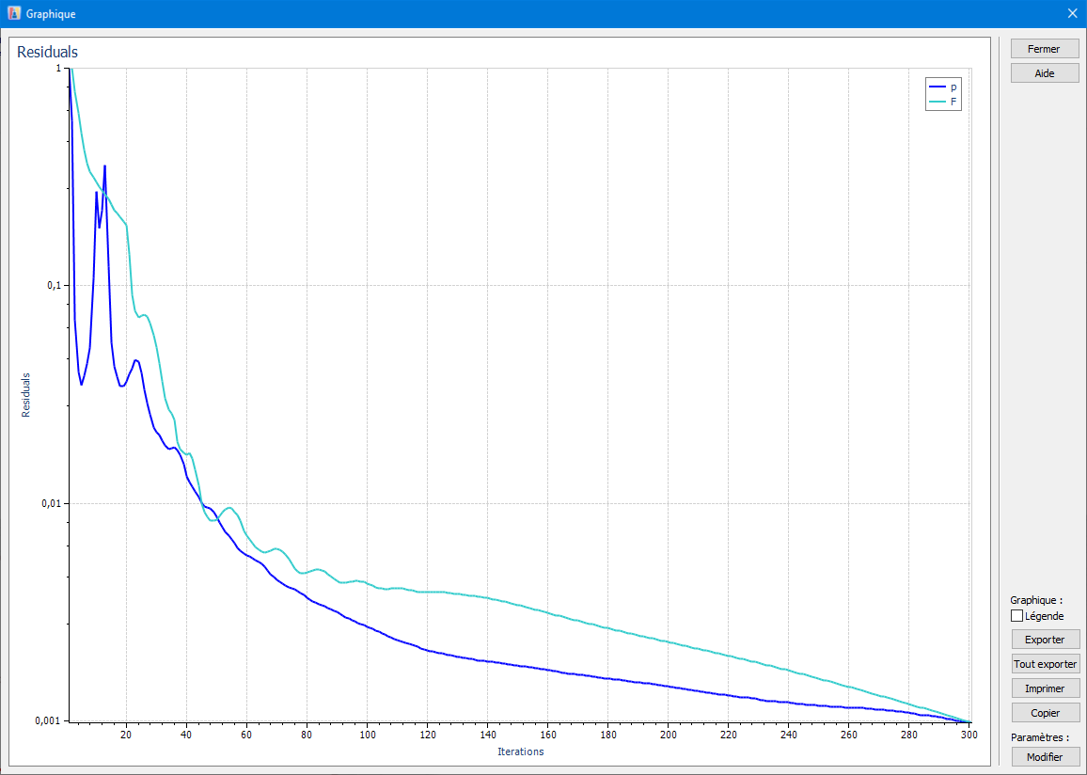Open parameters with the Modifier button
Viewport: 1087px width, 775px height.
point(1045,757)
